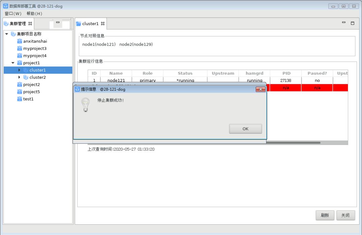The width and height of the screenshot is (362, 235).
Task: Minimize the cluster1 editor area
Action: coord(344,22)
